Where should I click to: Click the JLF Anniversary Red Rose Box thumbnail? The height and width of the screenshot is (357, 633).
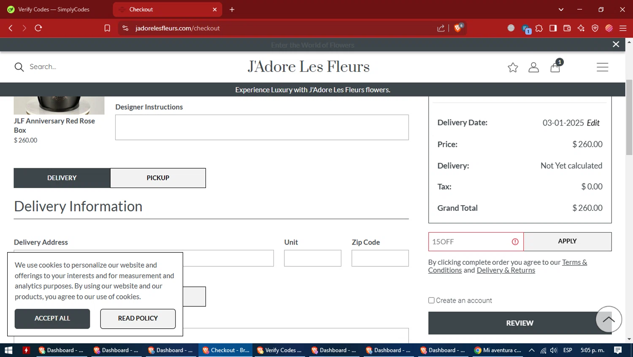[59, 105]
